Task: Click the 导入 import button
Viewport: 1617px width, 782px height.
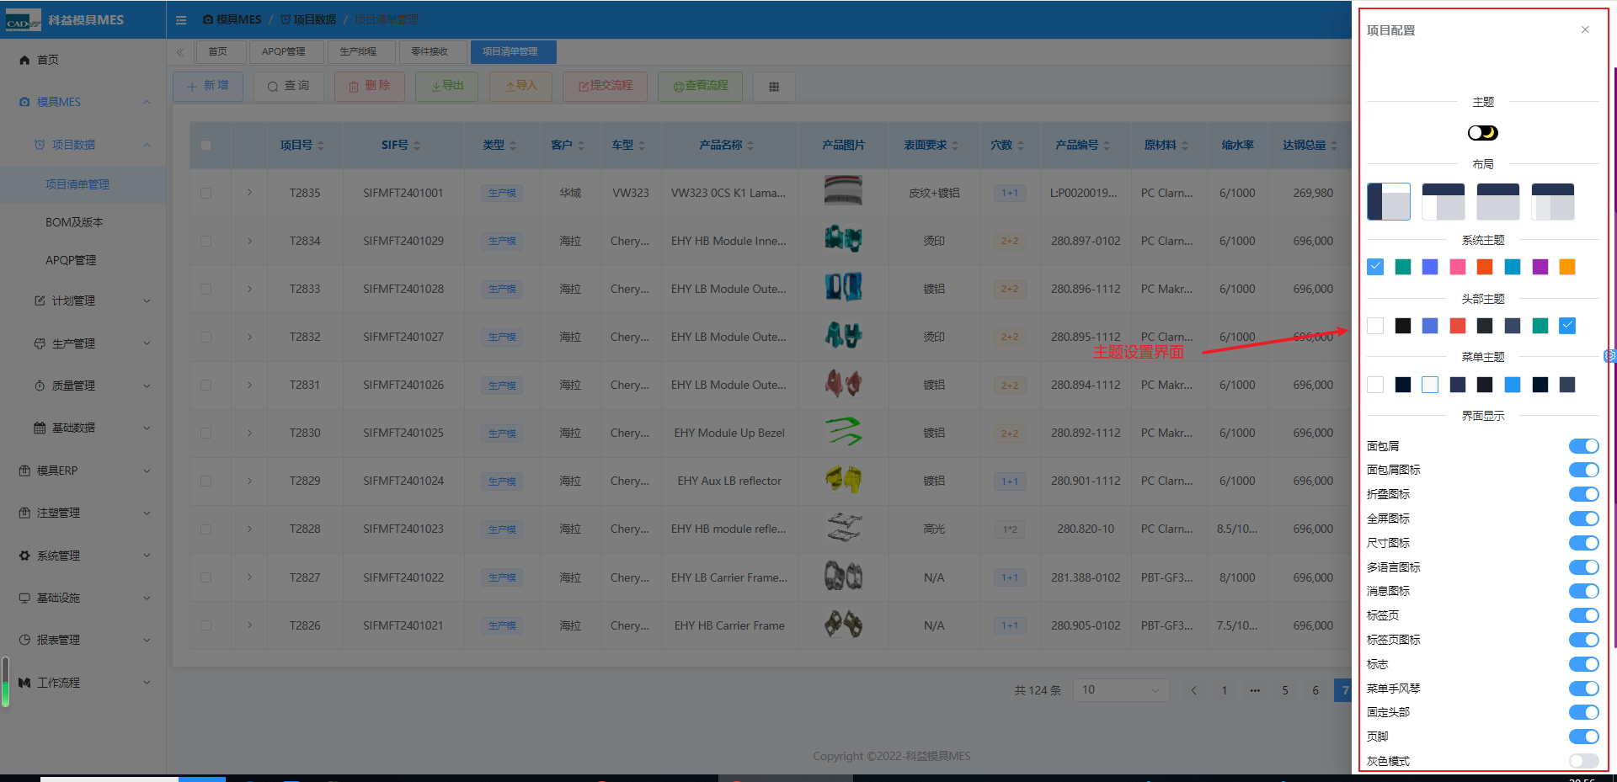Action: coord(520,86)
